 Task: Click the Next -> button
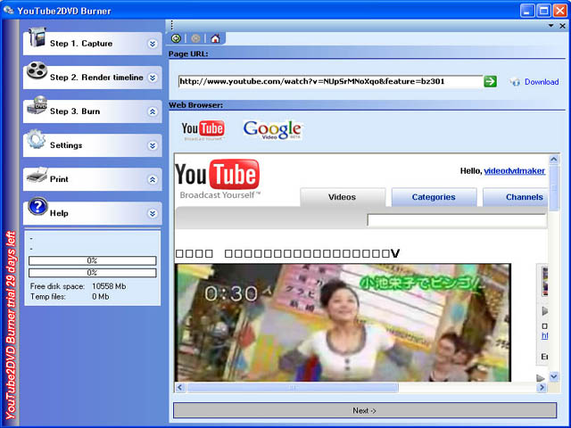tap(365, 410)
